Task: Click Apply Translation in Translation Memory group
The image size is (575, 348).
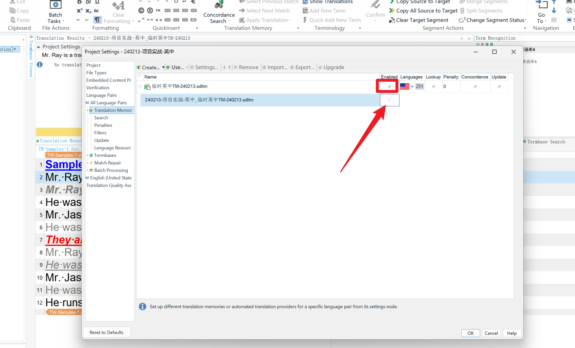Action: coord(265,20)
